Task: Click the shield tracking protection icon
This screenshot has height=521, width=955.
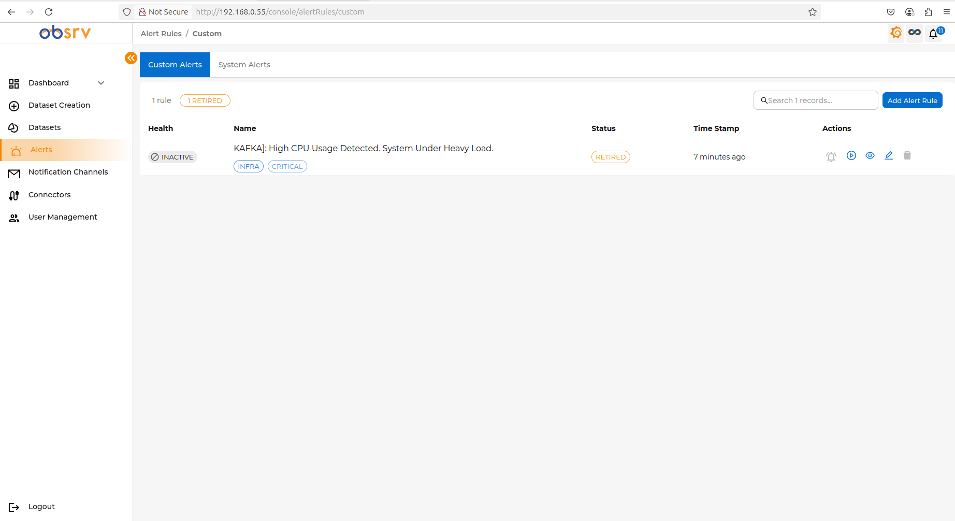Action: click(127, 12)
